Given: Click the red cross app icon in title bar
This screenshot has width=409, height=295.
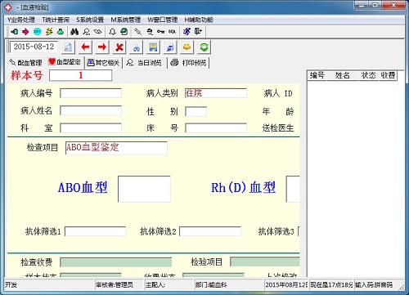Looking at the screenshot, I should point(8,7).
